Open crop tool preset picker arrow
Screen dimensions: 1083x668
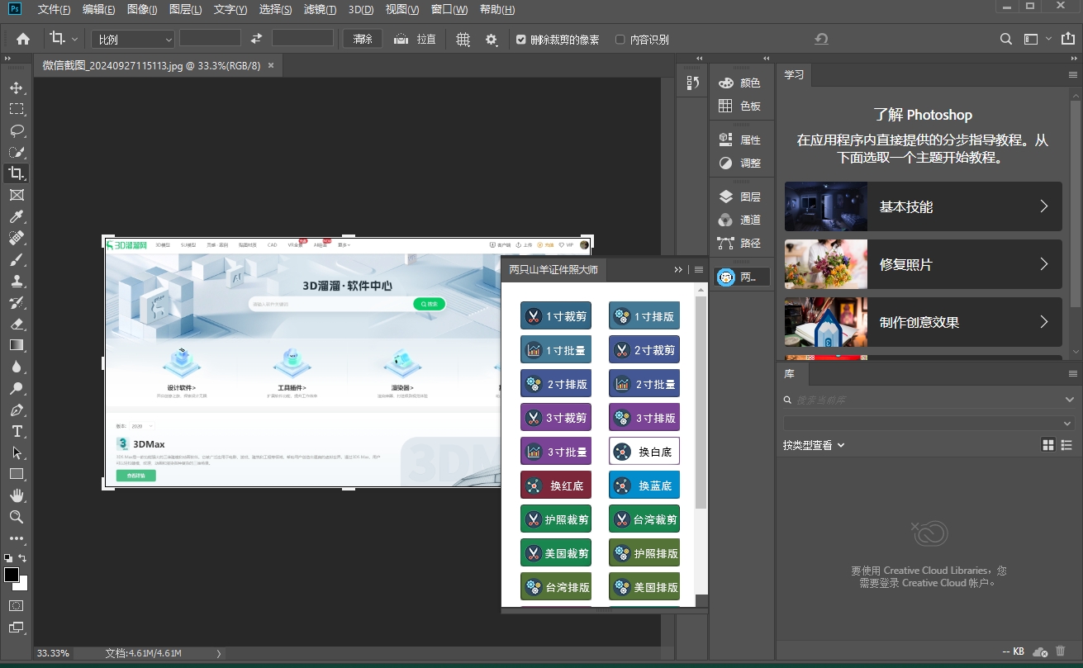coord(75,39)
